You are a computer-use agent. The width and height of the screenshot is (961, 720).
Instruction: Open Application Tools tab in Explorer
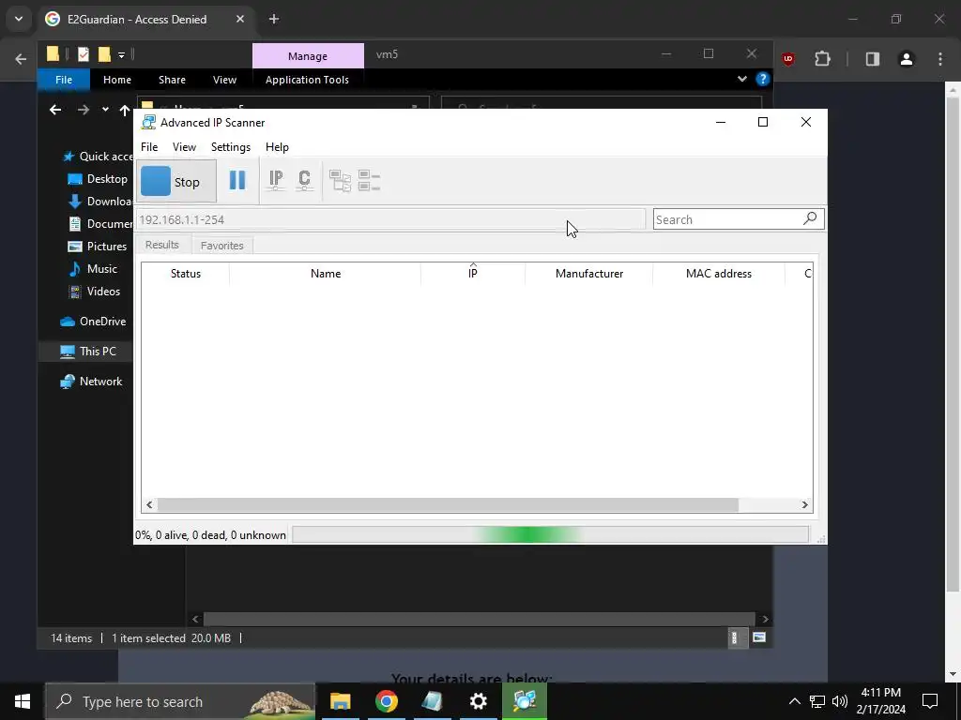coord(307,80)
